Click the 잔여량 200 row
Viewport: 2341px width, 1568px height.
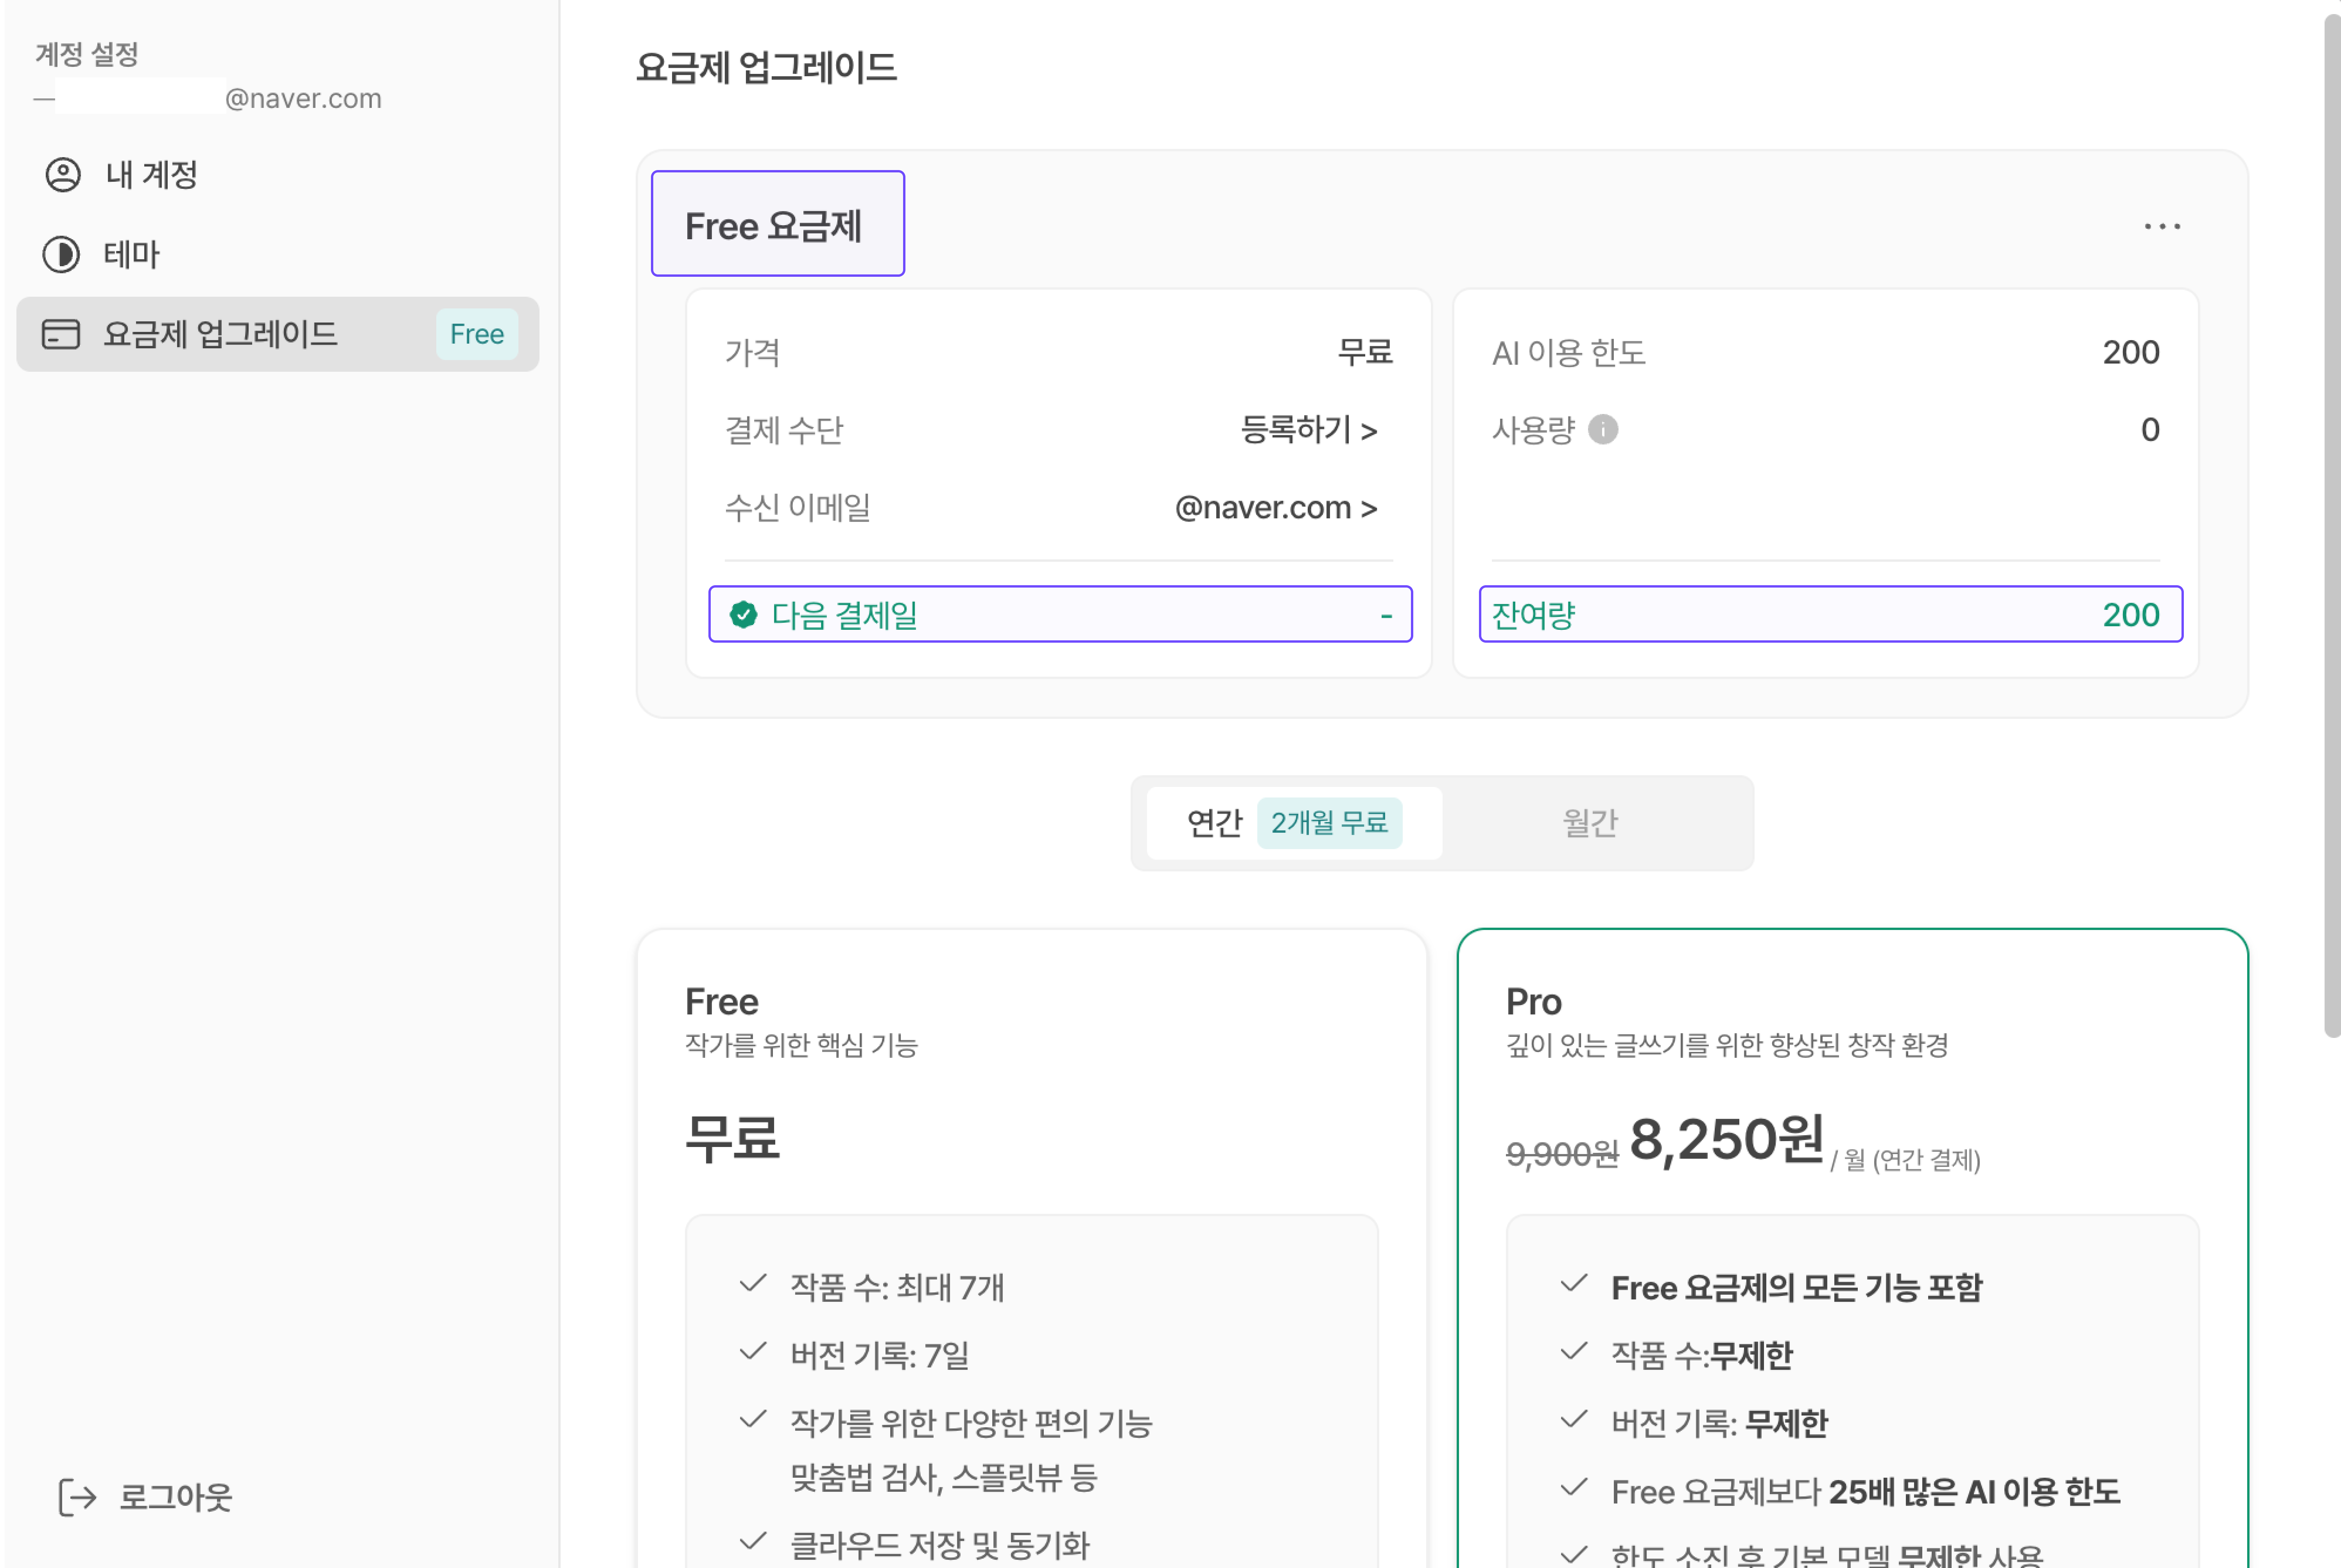point(1830,614)
